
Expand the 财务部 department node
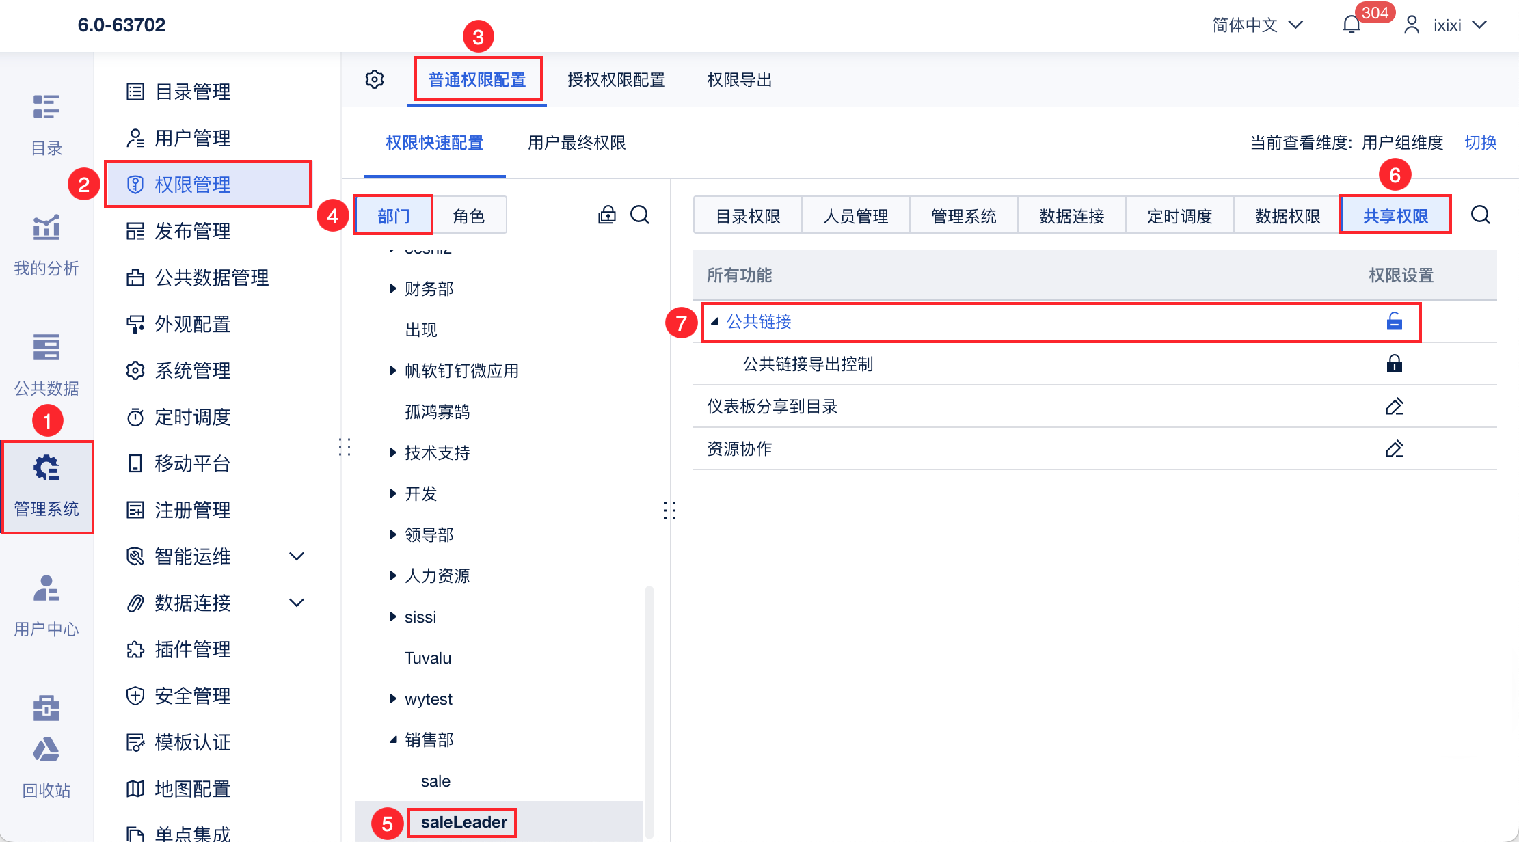click(392, 288)
